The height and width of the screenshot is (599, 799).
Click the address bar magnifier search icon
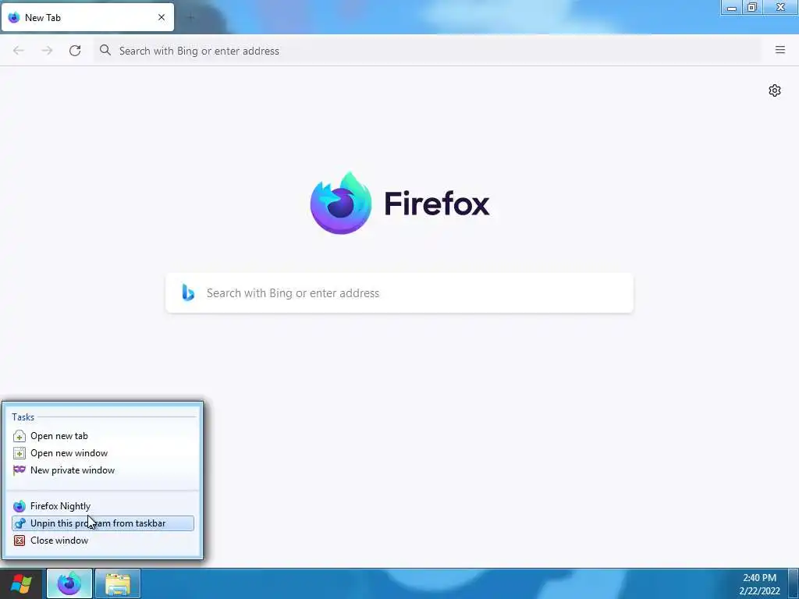point(105,50)
